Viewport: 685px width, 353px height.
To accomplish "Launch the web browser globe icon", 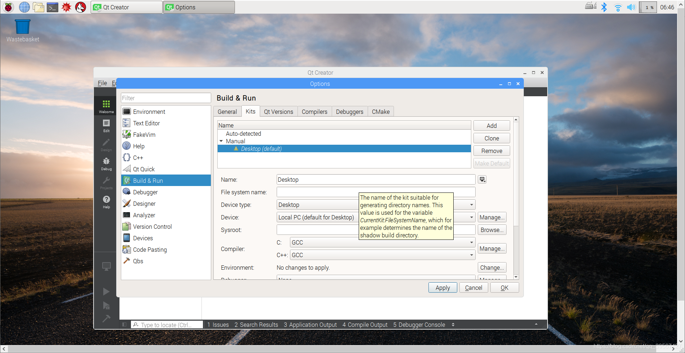I will tap(24, 7).
